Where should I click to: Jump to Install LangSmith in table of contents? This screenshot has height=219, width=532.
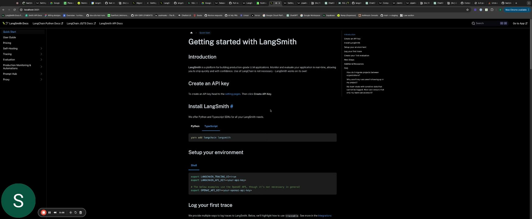pyautogui.click(x=352, y=43)
